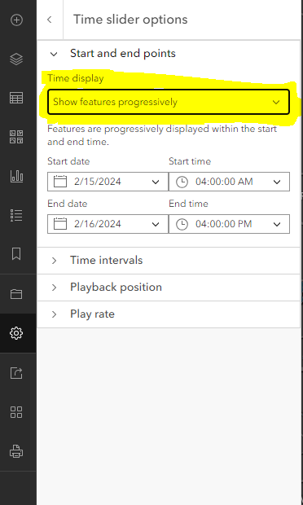Expand the Time intervals section
Image resolution: width=303 pixels, height=505 pixels.
pyautogui.click(x=169, y=260)
